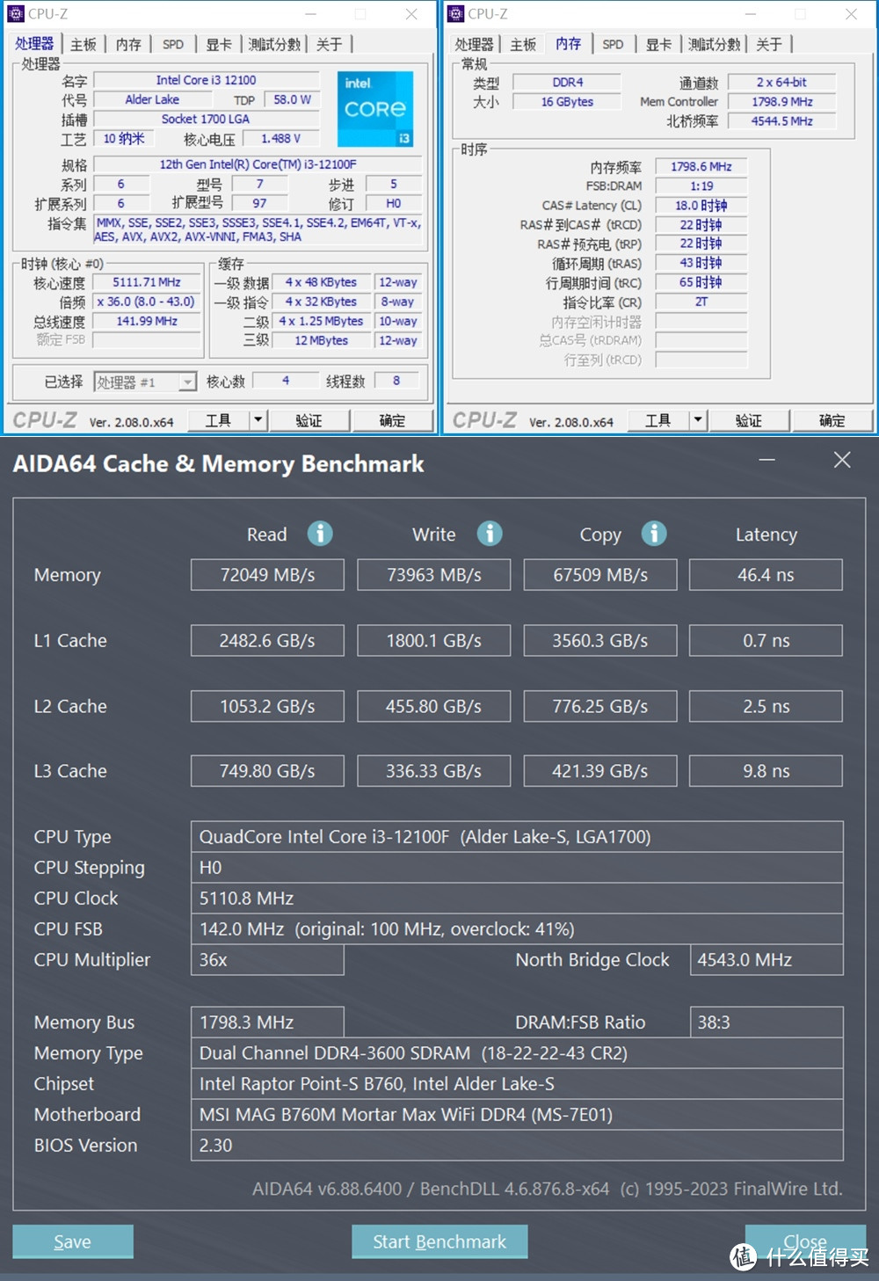This screenshot has height=1281, width=879.
Task: Click the Memory Read value 72049 MB/s
Action: [x=267, y=575]
